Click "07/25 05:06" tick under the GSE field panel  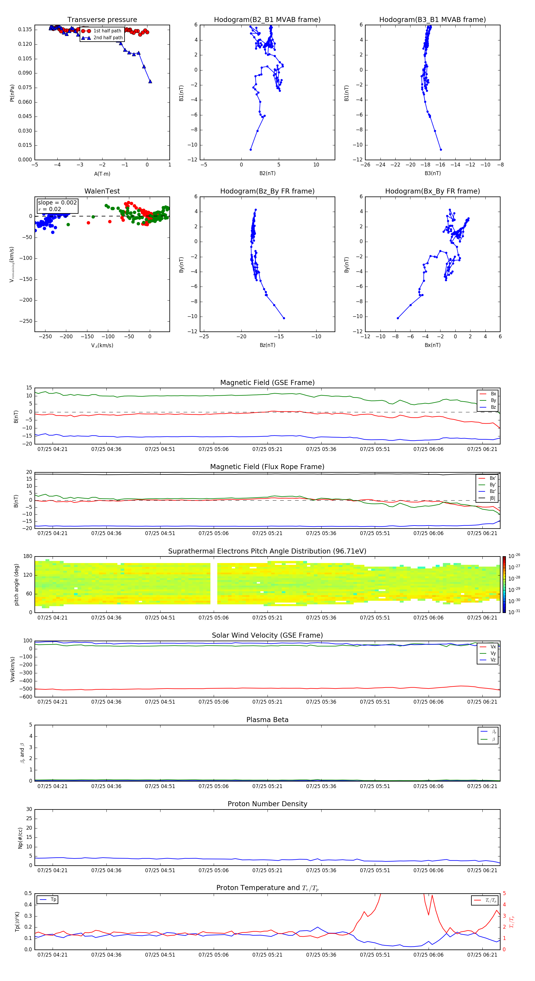click(x=214, y=449)
